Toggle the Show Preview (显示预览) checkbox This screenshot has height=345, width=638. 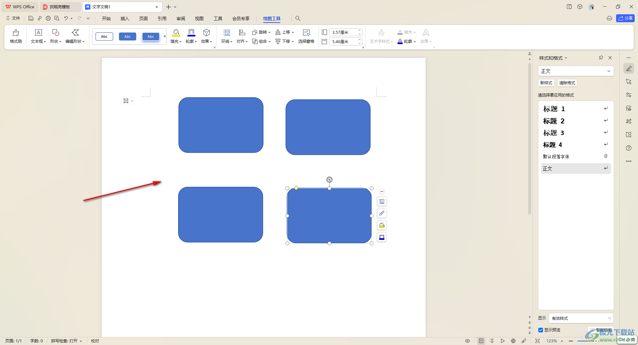coord(541,330)
